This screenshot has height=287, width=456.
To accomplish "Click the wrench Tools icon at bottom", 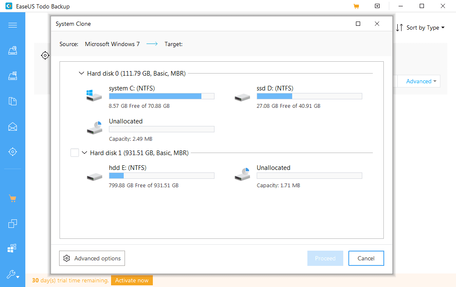I will 11,274.
